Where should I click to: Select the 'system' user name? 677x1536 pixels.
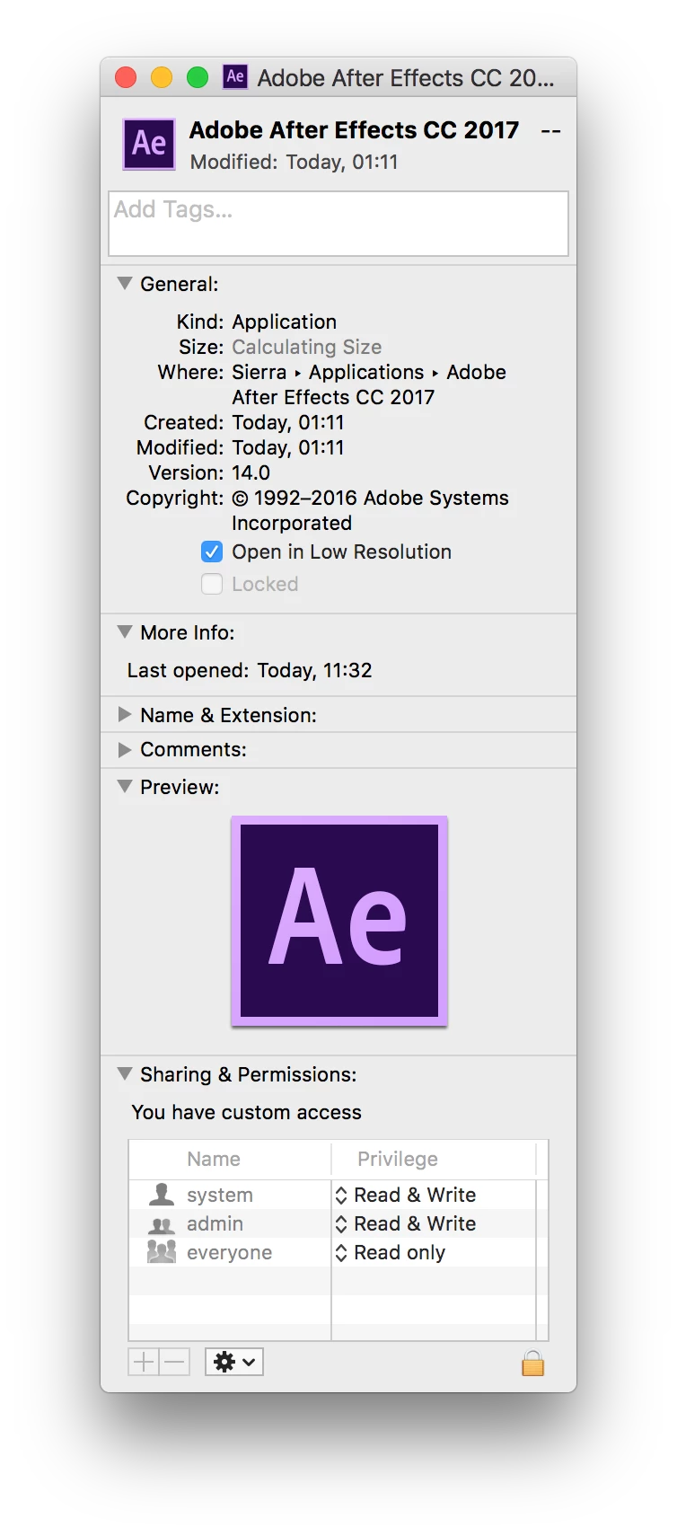pos(220,1195)
